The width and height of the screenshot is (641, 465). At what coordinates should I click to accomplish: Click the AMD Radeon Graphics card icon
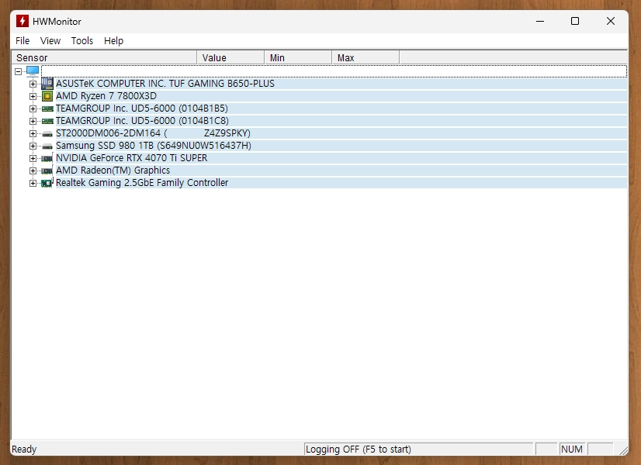(47, 170)
